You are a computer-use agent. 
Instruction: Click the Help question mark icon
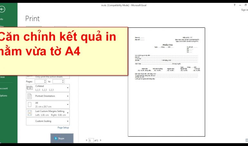point(235,5)
